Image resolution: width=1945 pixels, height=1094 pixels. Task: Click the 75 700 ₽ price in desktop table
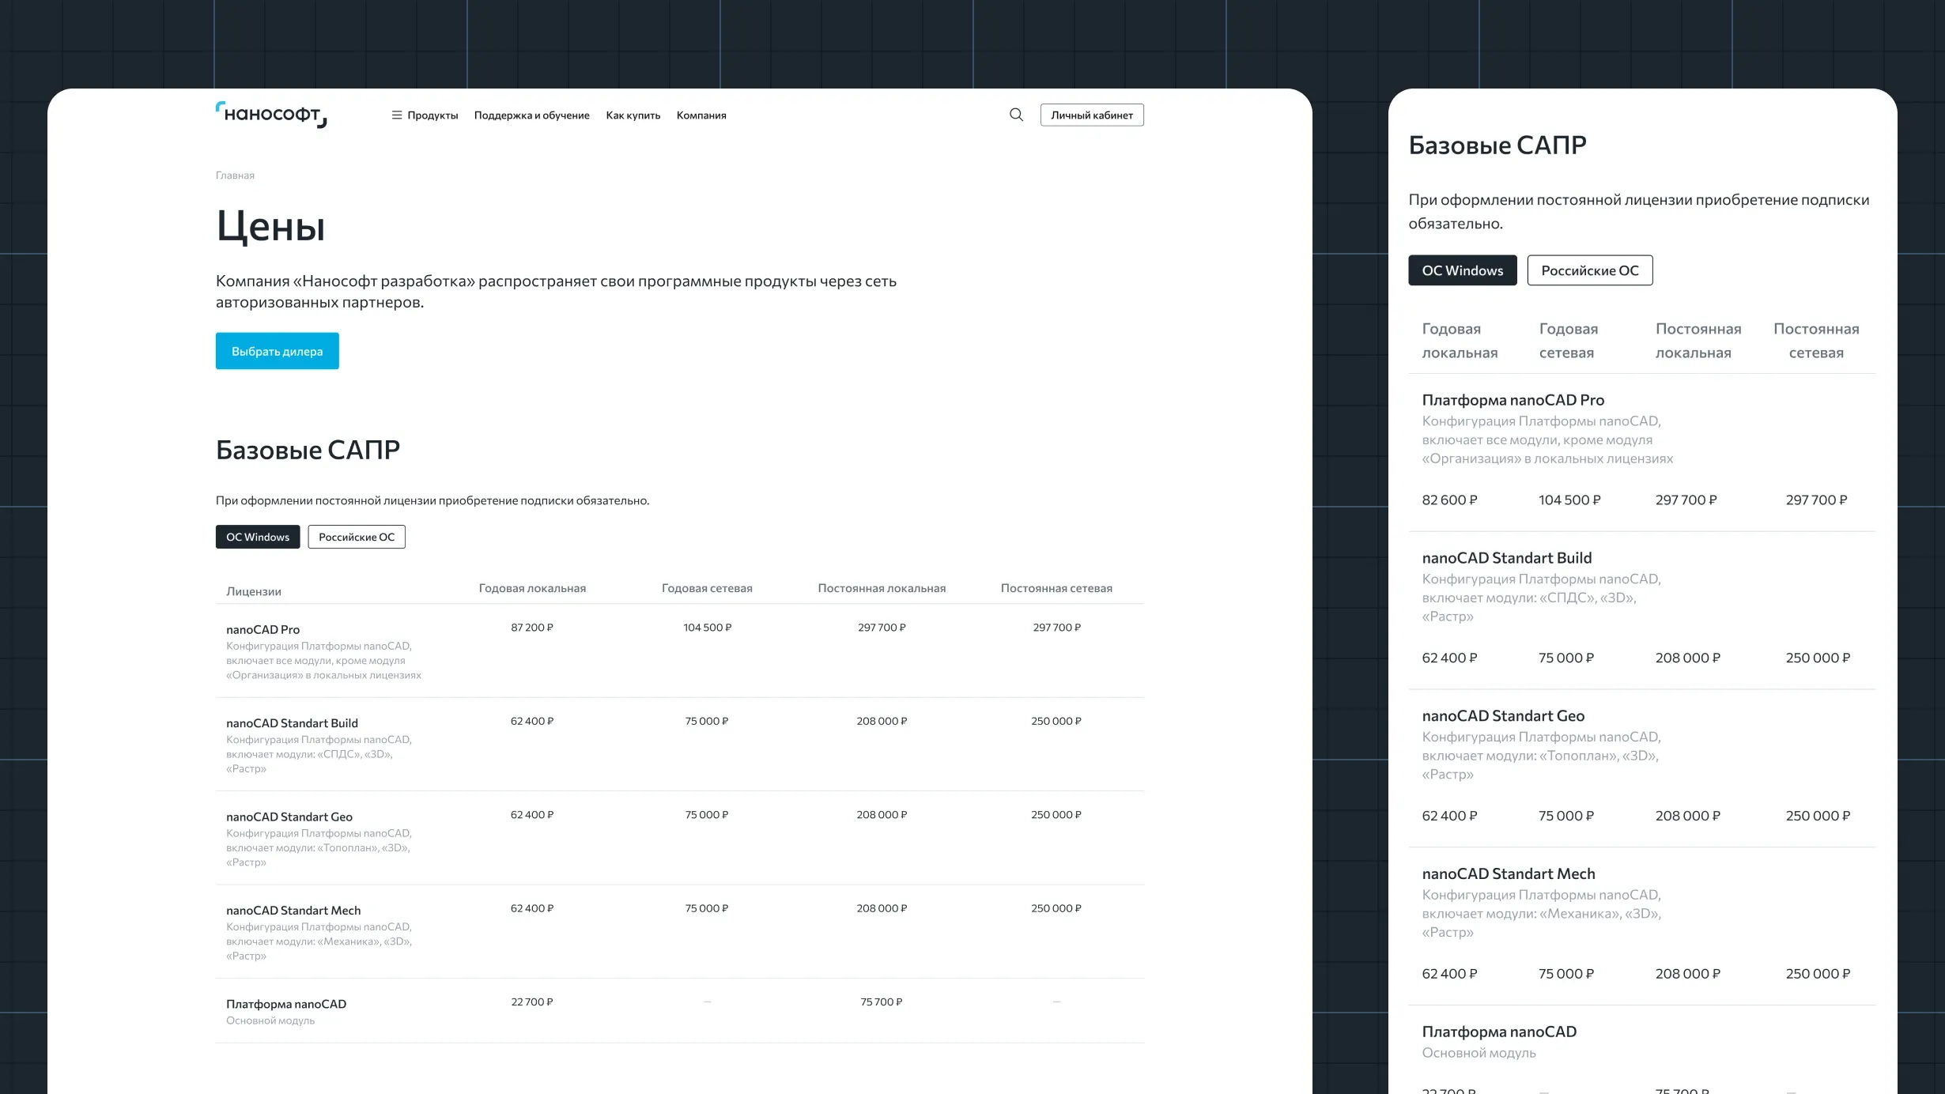(882, 1002)
